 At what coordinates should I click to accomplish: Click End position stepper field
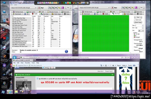point(139,28)
